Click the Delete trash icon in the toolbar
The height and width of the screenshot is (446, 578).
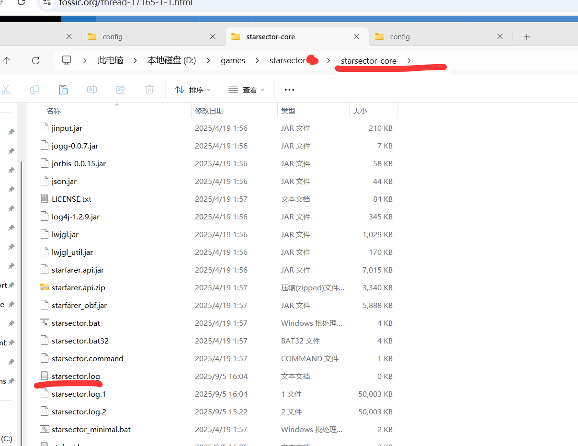(149, 90)
